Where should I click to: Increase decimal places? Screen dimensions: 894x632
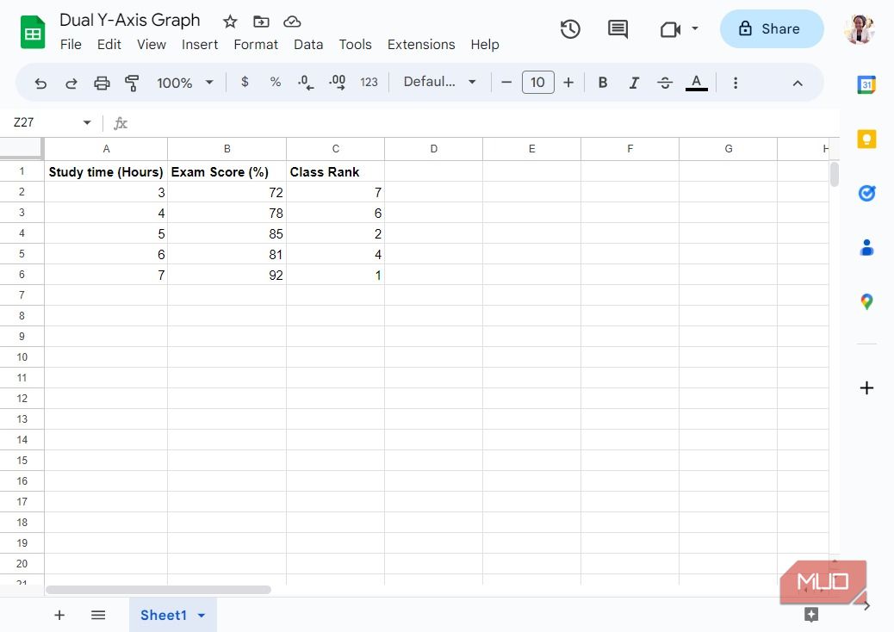pos(337,83)
